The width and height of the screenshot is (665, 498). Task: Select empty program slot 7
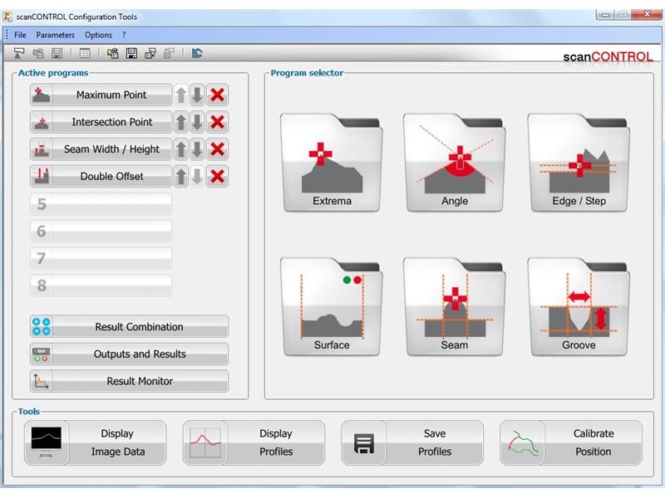click(x=101, y=258)
